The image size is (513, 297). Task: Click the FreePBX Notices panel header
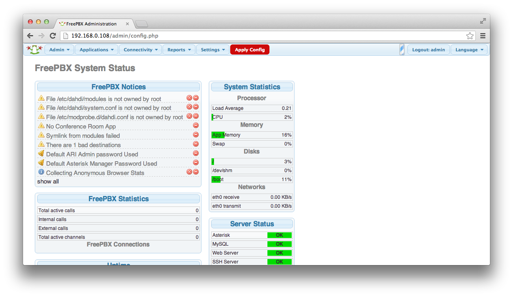click(119, 87)
